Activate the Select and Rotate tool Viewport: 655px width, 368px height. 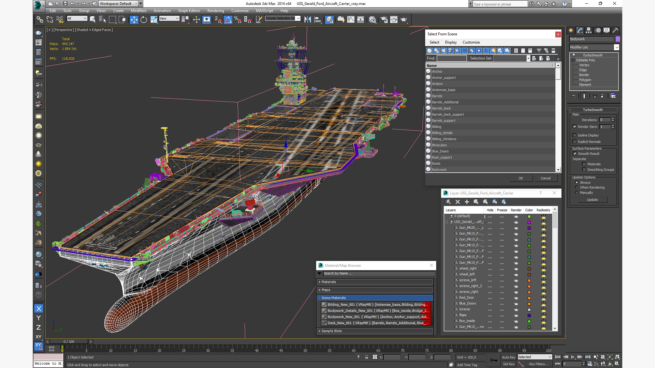[144, 20]
